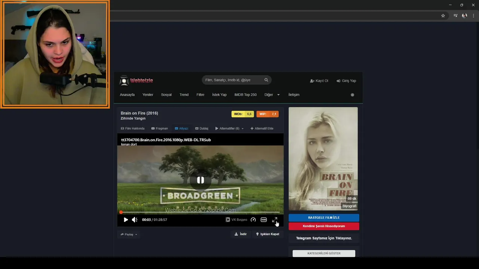Open the Giriş Yap login link
The height and width of the screenshot is (269, 479).
(x=346, y=81)
